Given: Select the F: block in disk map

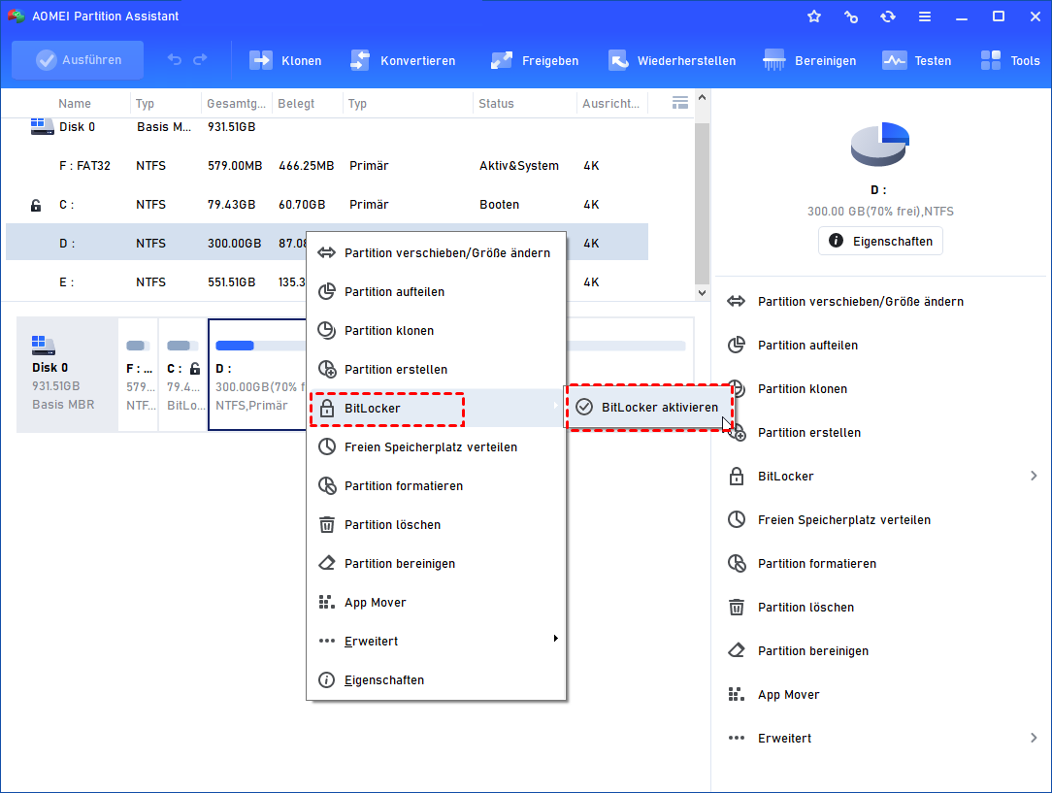Looking at the screenshot, I should 138,375.
